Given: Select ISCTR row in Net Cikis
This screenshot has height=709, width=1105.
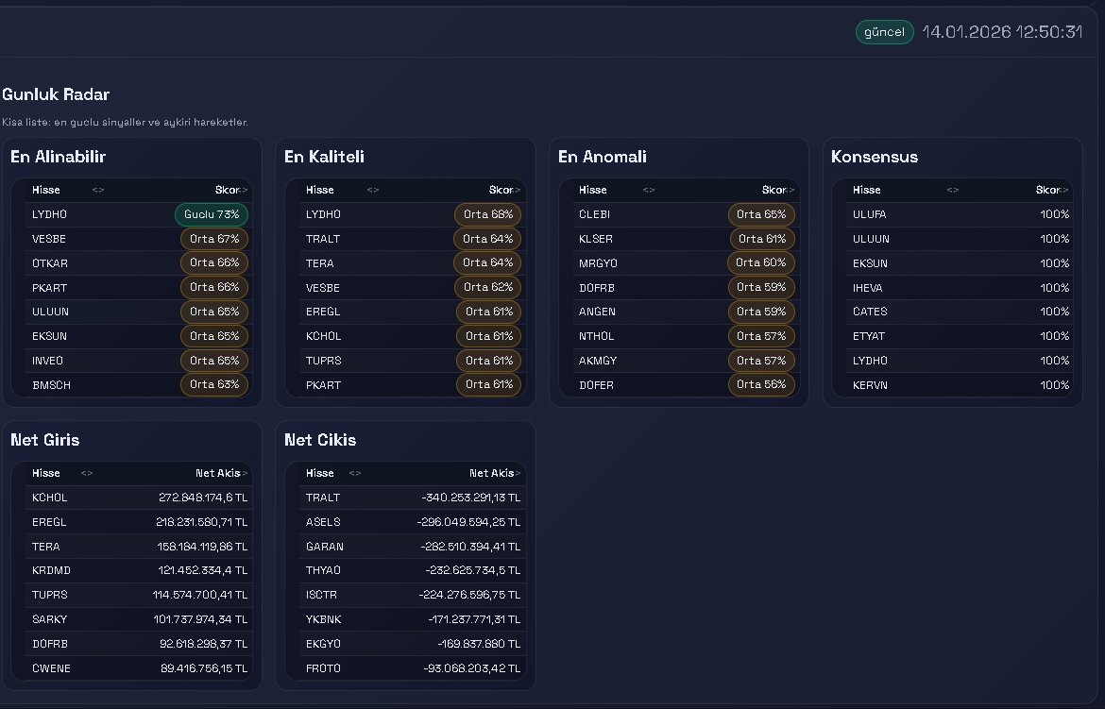Looking at the screenshot, I should click(413, 595).
